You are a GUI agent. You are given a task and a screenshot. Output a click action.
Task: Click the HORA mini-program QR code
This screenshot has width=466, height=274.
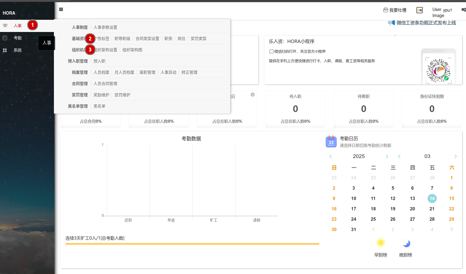(438, 71)
